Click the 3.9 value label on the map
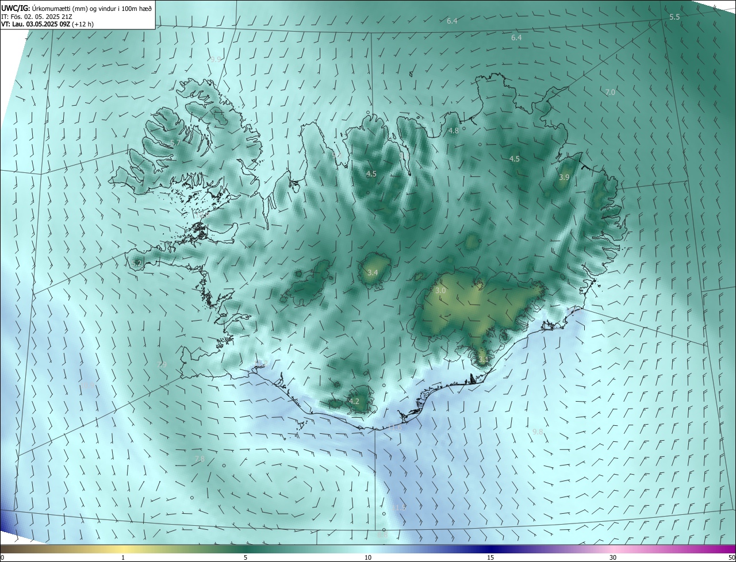Viewport: 736px width, 562px height. (x=564, y=178)
